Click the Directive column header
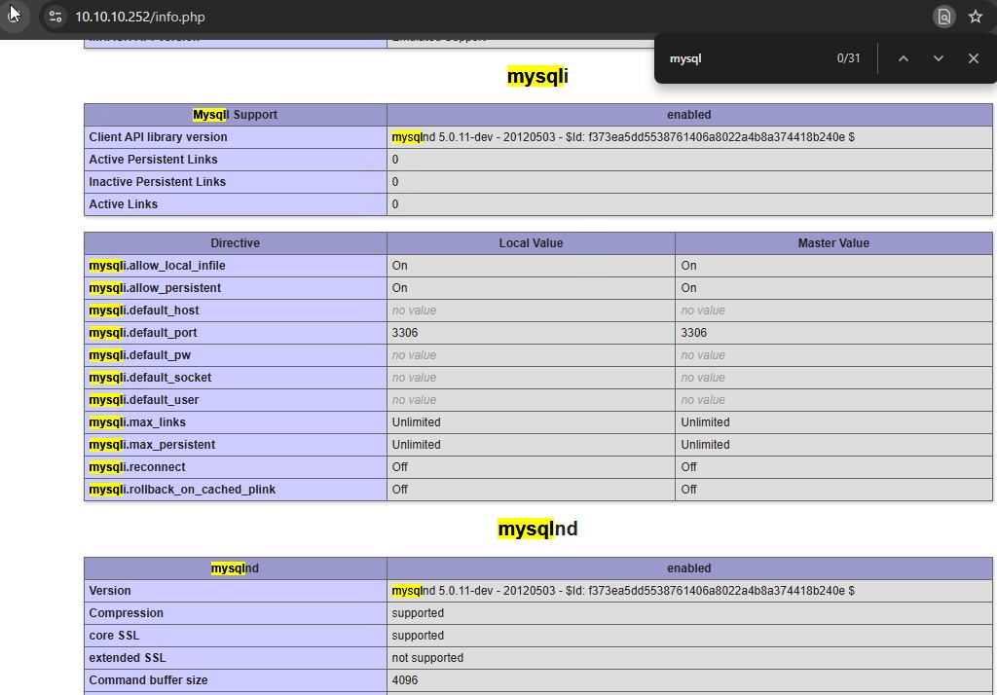997x695 pixels. pyautogui.click(x=235, y=243)
